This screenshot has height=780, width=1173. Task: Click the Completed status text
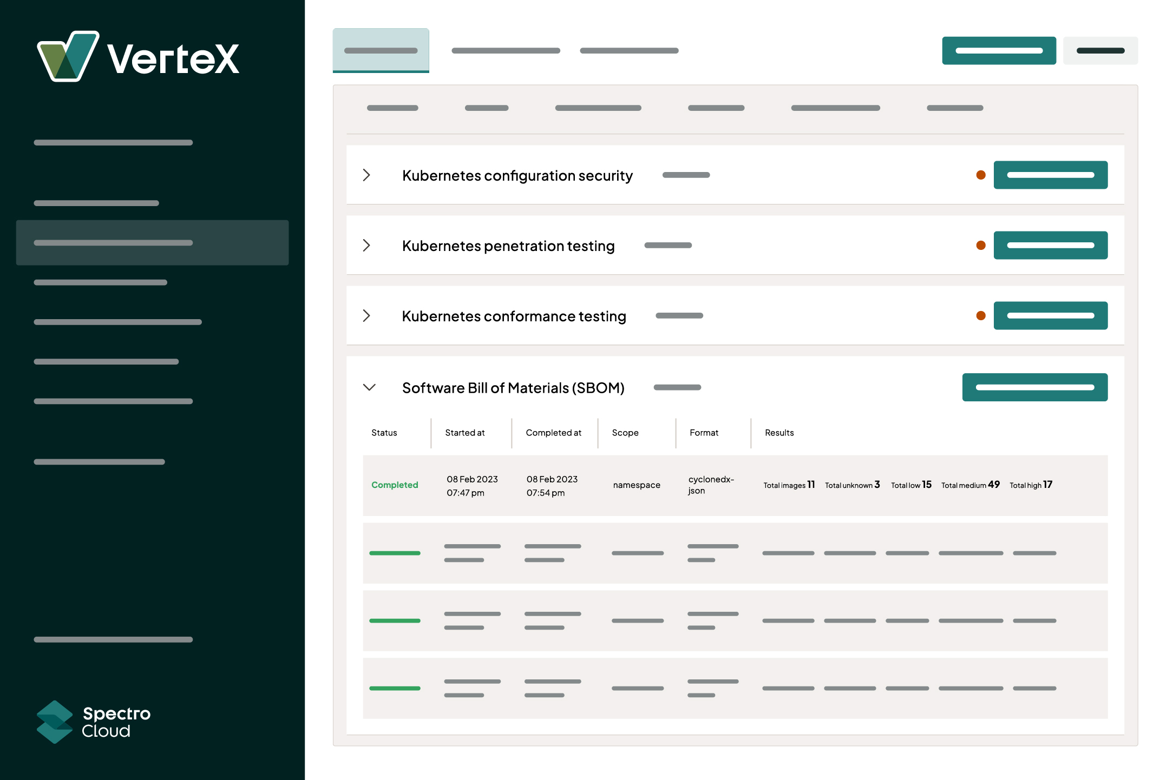click(x=395, y=485)
